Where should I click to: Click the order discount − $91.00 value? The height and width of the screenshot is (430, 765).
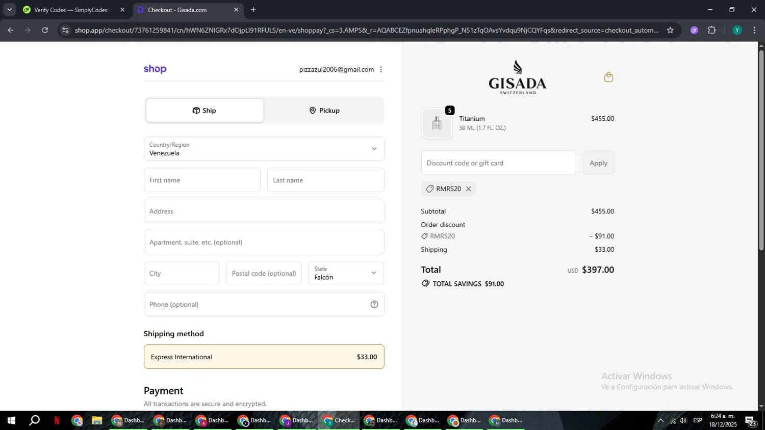point(602,236)
